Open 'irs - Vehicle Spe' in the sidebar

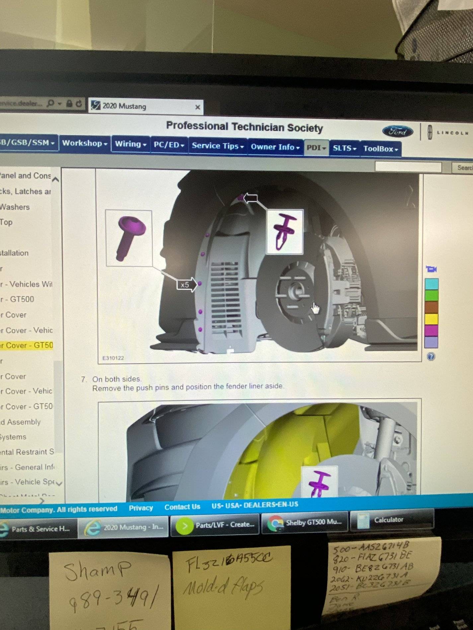[x=27, y=482]
